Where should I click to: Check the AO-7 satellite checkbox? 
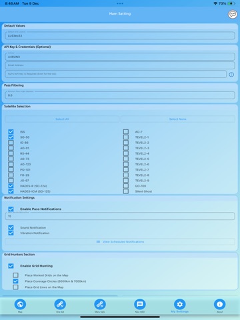(x=126, y=131)
